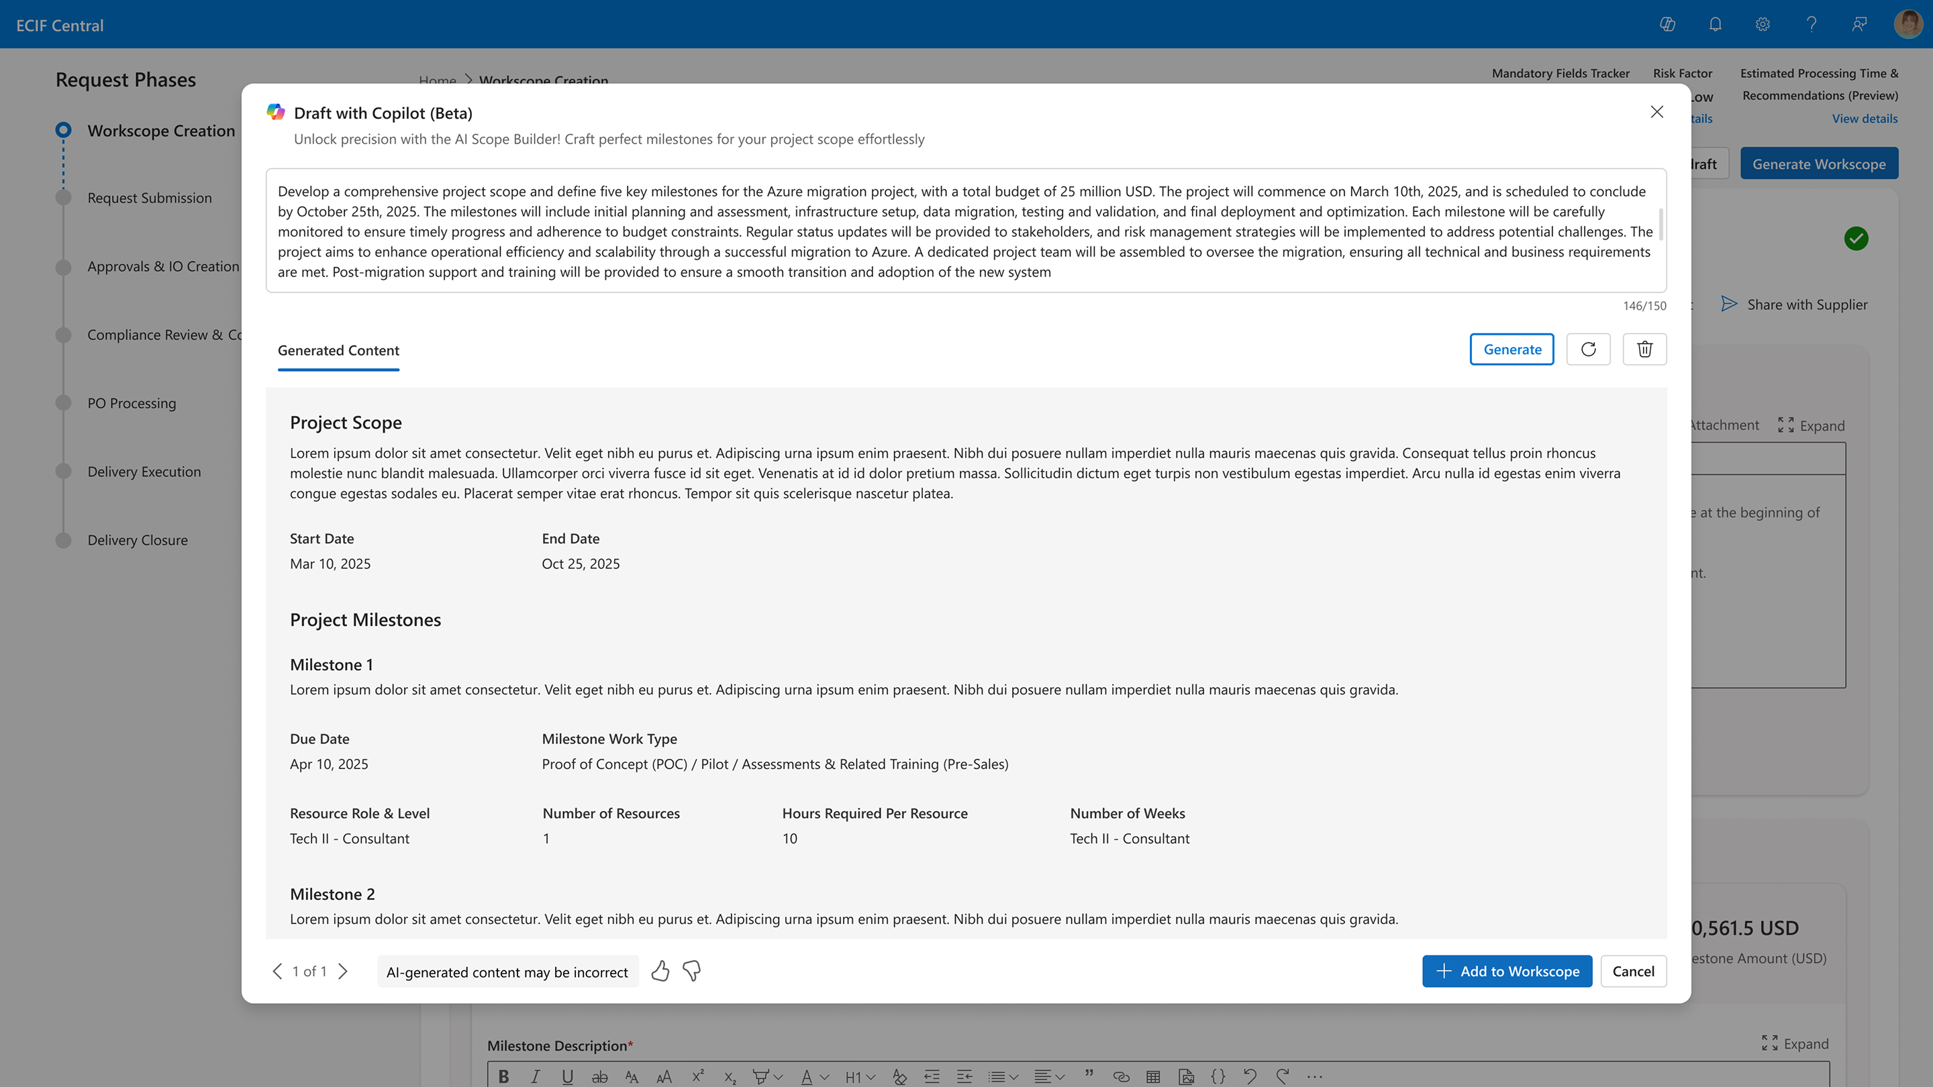The image size is (1933, 1087).
Task: Give thumbs up feedback on generated content
Action: [x=660, y=972]
